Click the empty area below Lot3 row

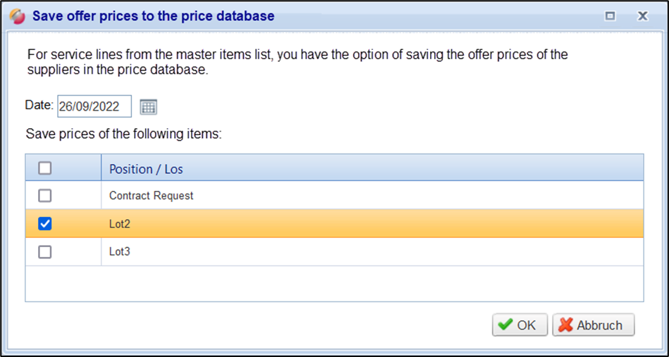tap(334, 284)
